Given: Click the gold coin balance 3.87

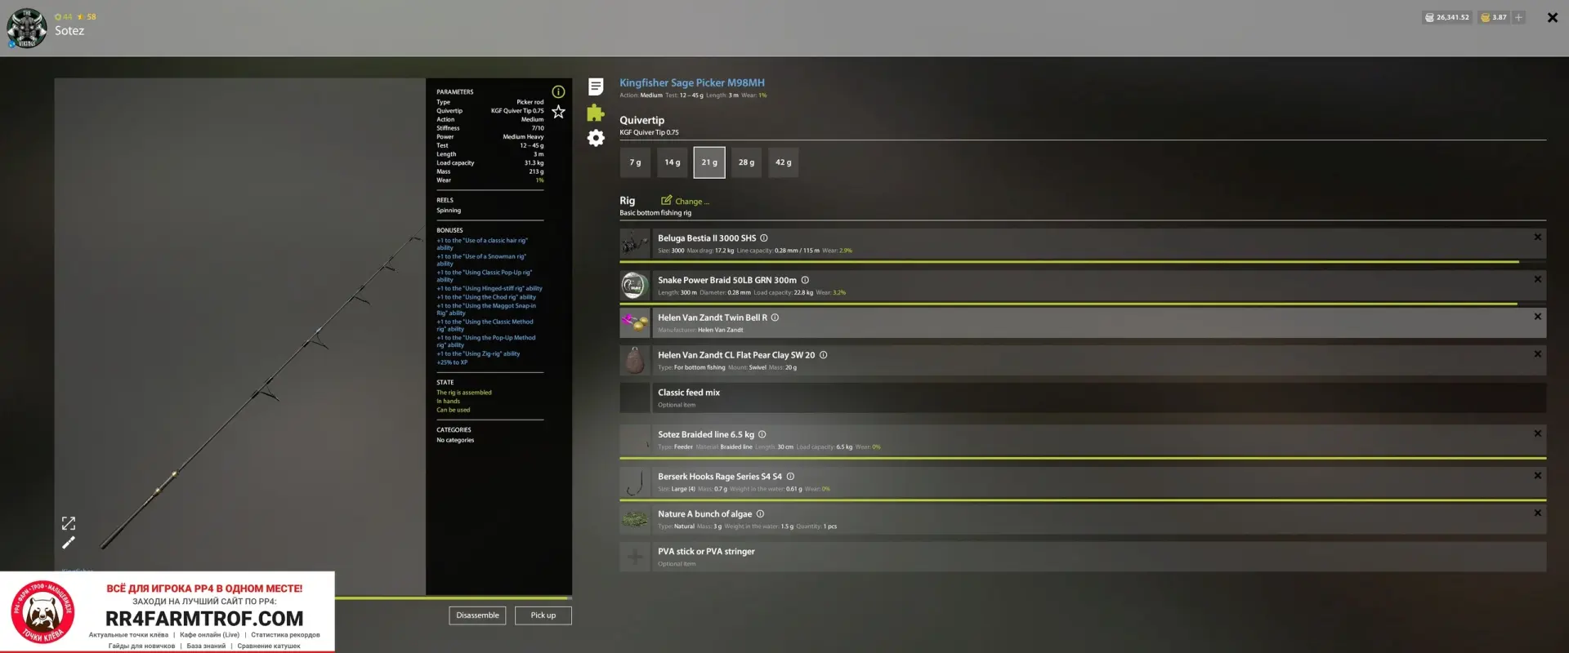Looking at the screenshot, I should [1494, 17].
